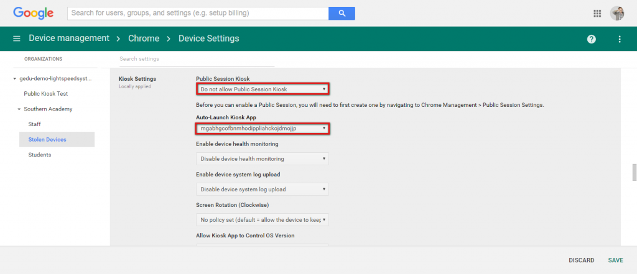This screenshot has width=637, height=274.
Task: Focus the Search settings field
Action: [x=197, y=59]
